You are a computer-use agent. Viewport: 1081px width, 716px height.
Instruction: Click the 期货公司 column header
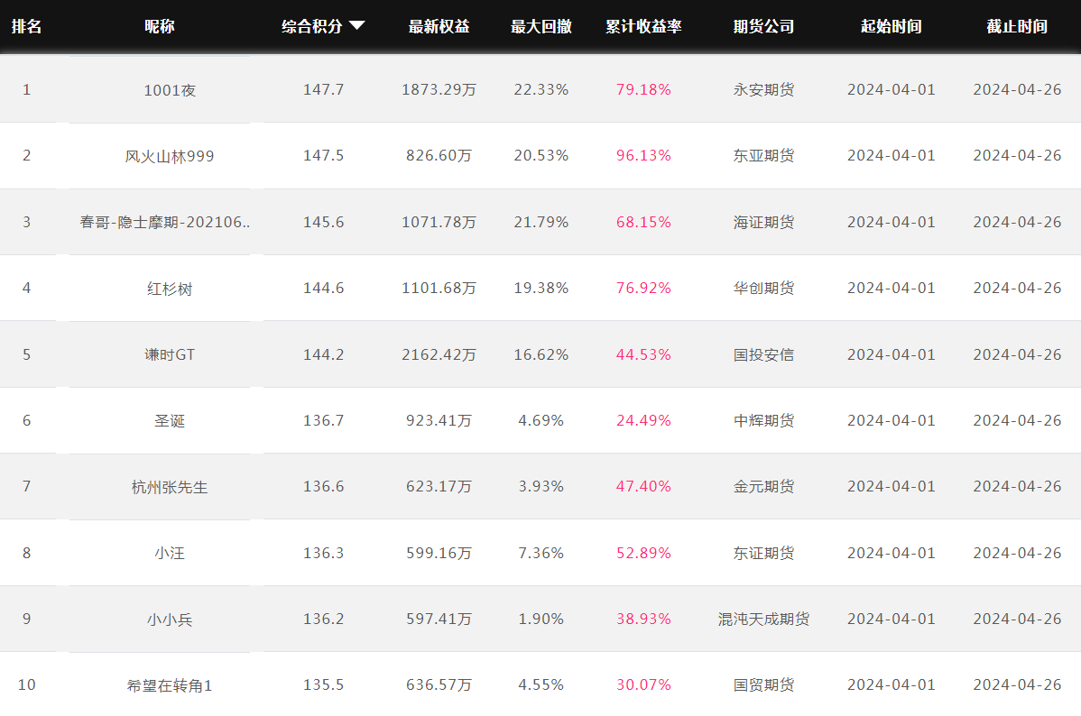[x=763, y=26]
